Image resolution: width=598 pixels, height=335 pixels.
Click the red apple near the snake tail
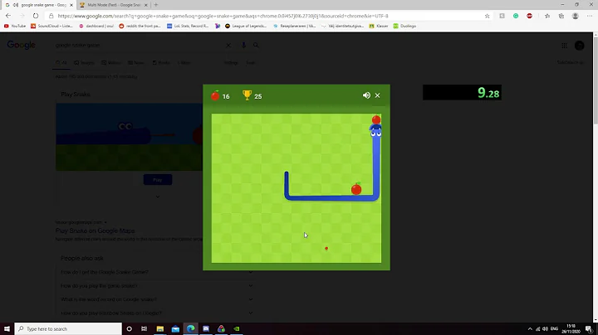point(356,189)
